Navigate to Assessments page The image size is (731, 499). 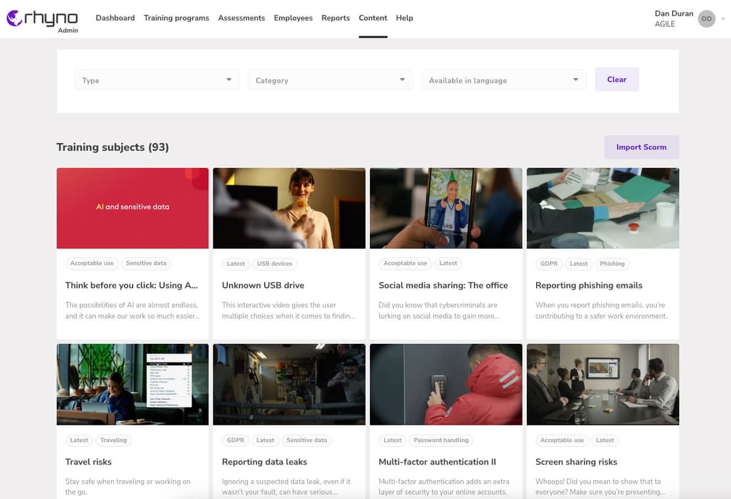tap(241, 18)
